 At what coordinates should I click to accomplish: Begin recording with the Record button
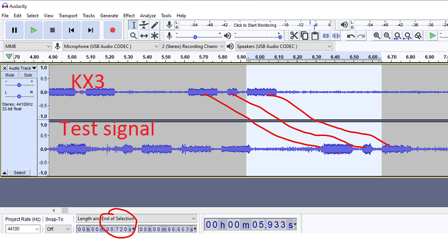(113, 30)
